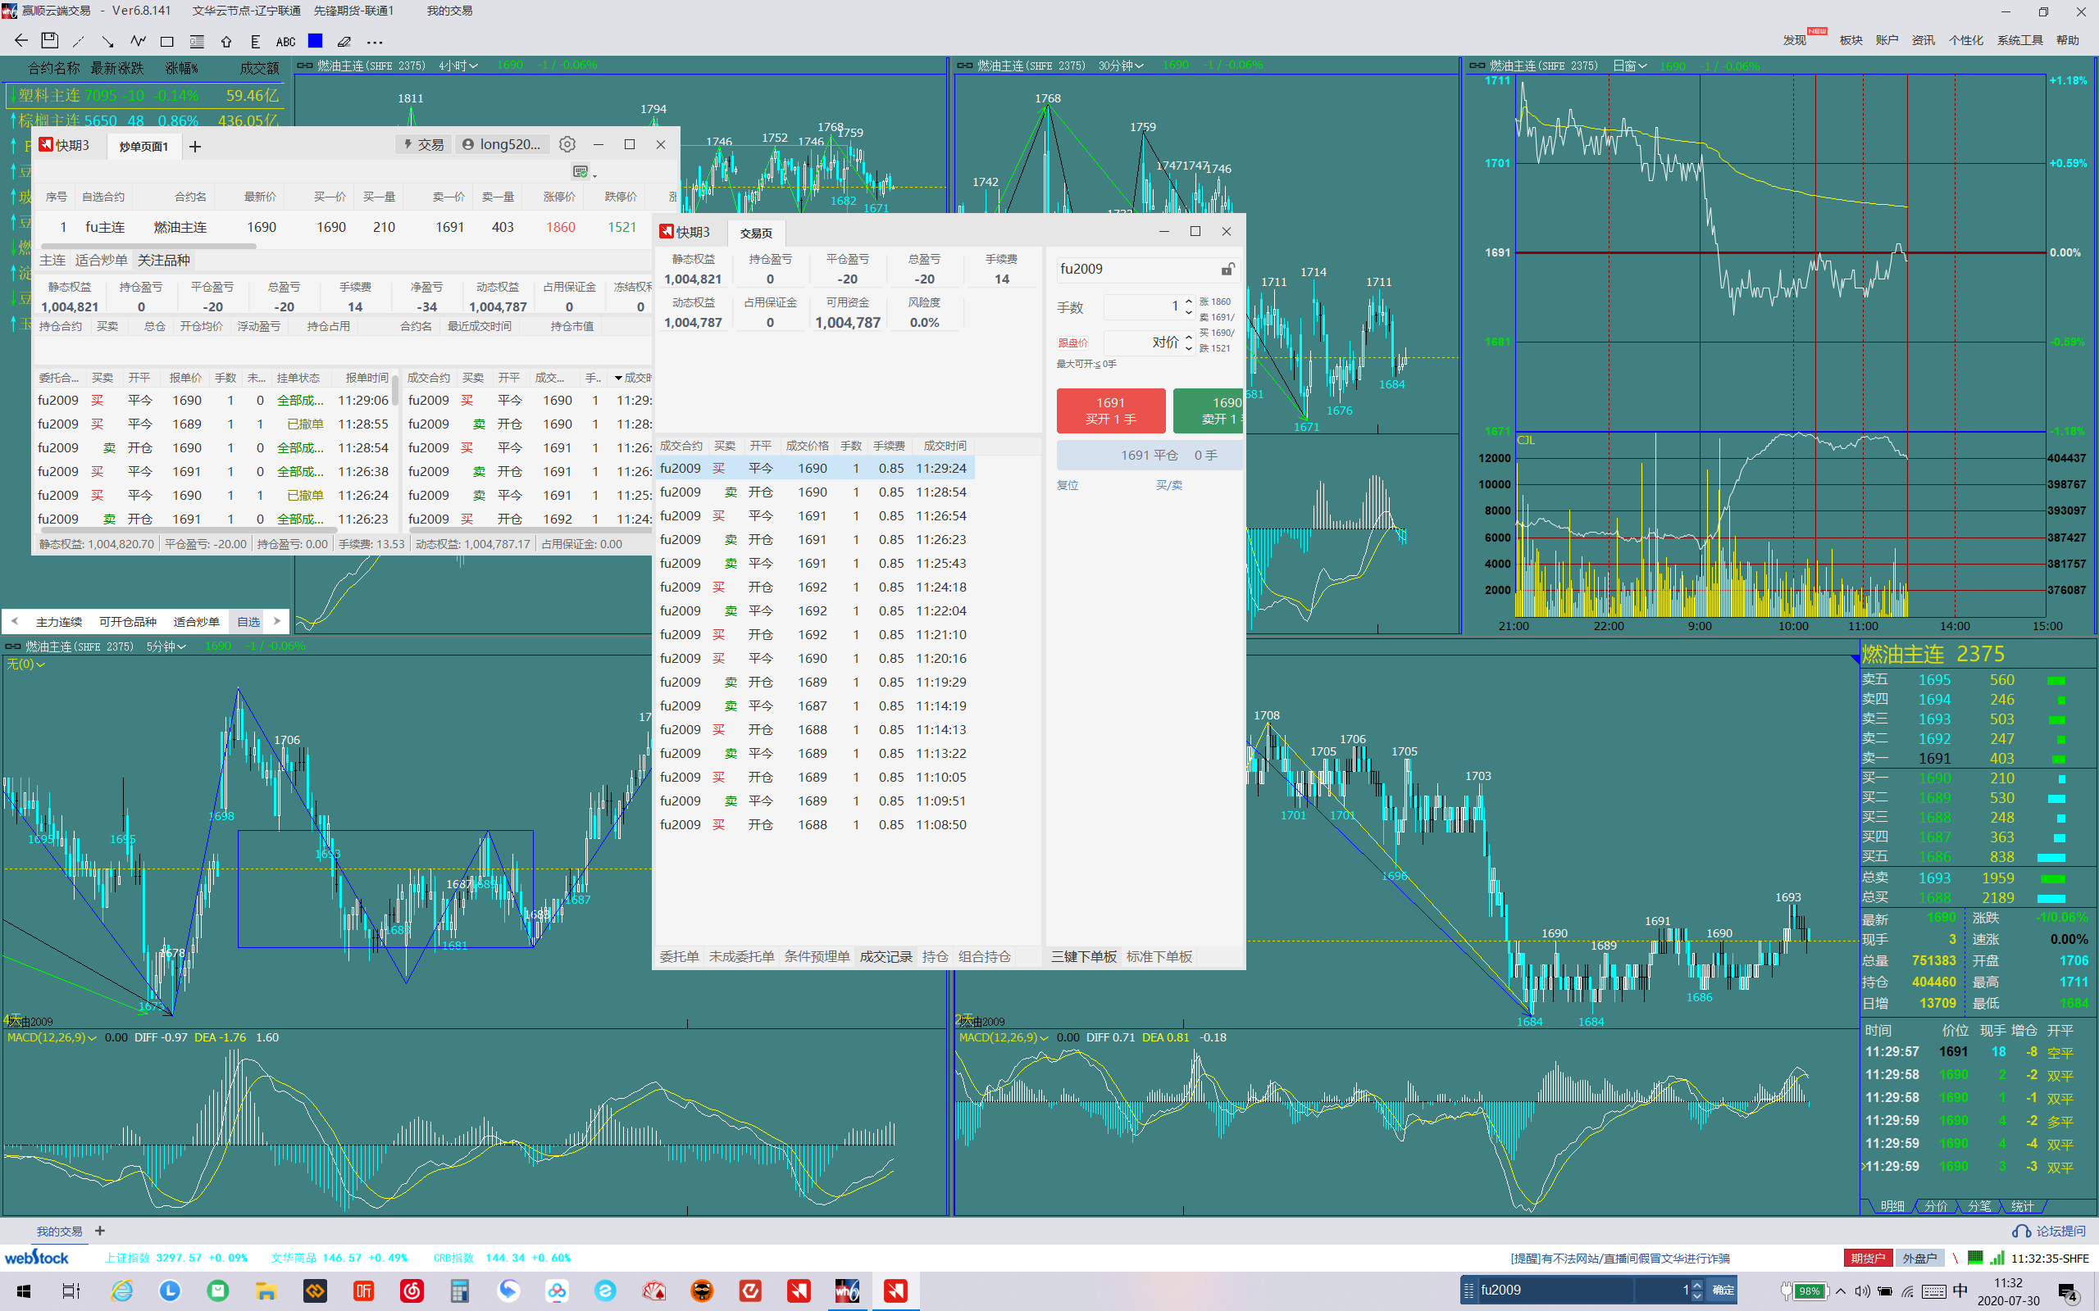This screenshot has height=1311, width=2099.
Task: Open the 发现 menu in top bar
Action: [x=1795, y=41]
